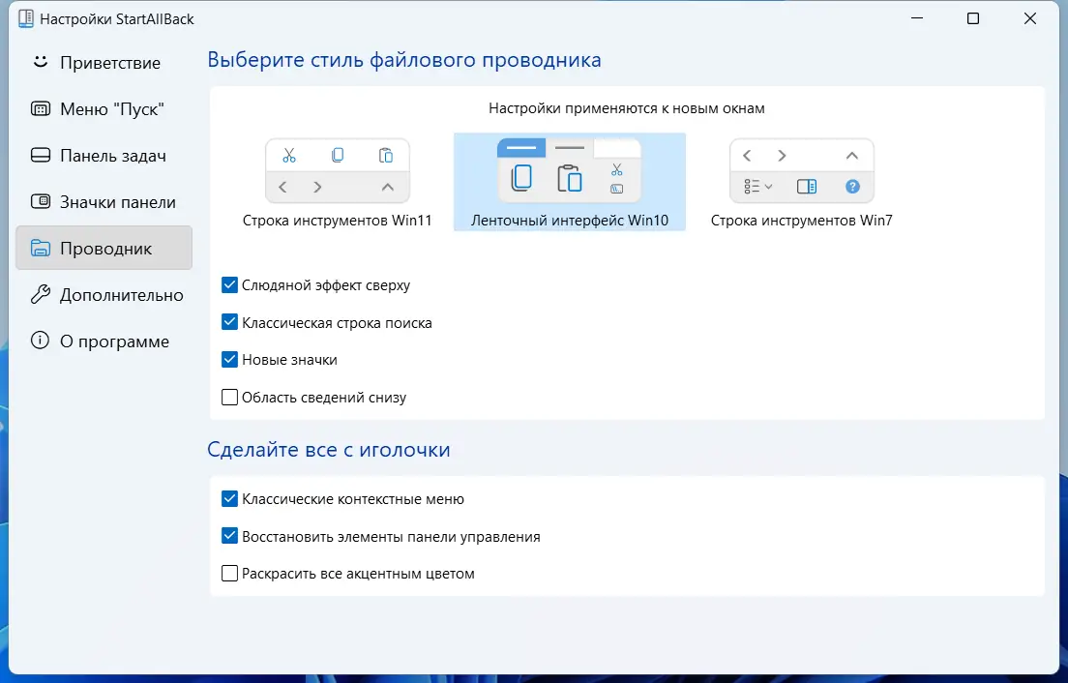Enable Раскрасить все акцентным цветом

(x=229, y=574)
